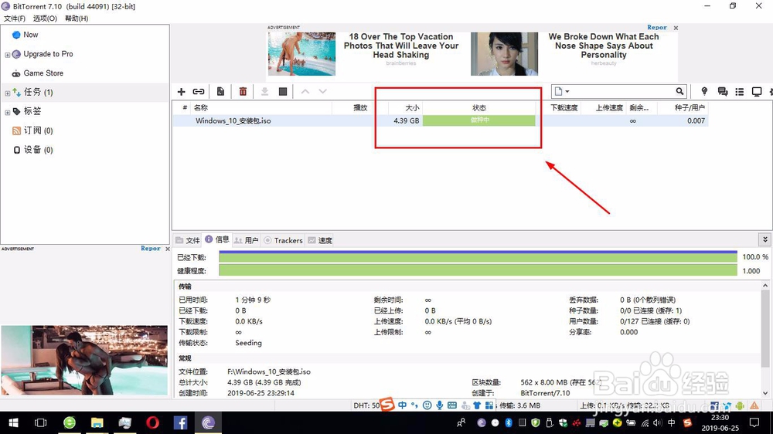The image size is (773, 434).
Task: Move torrent up in queue
Action: [305, 92]
